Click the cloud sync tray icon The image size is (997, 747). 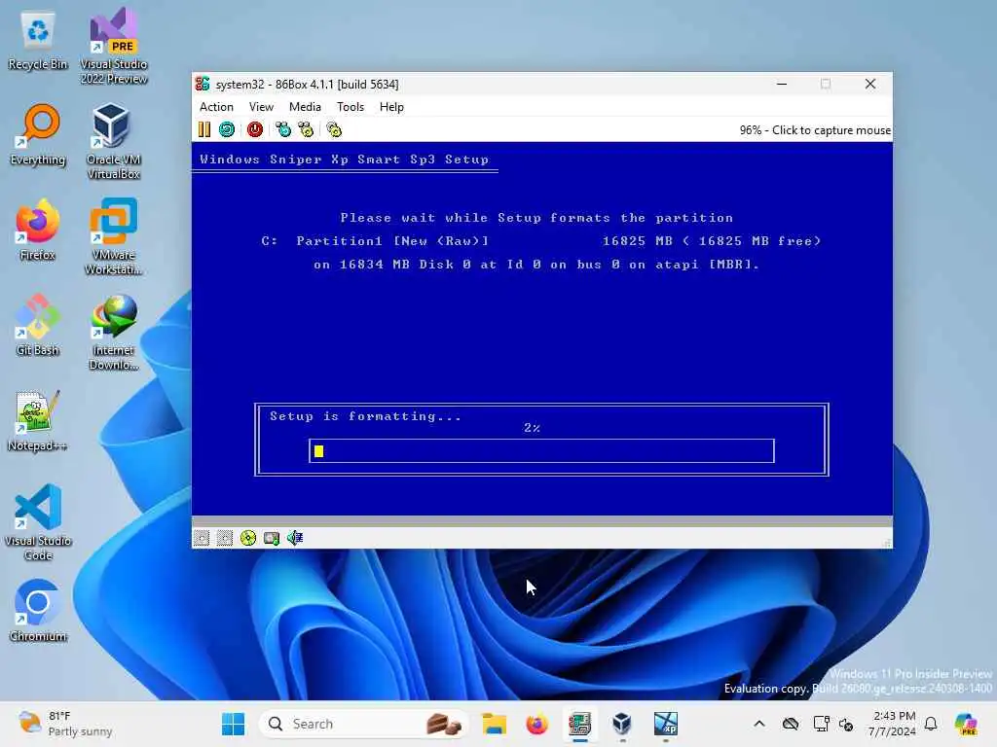coord(791,724)
